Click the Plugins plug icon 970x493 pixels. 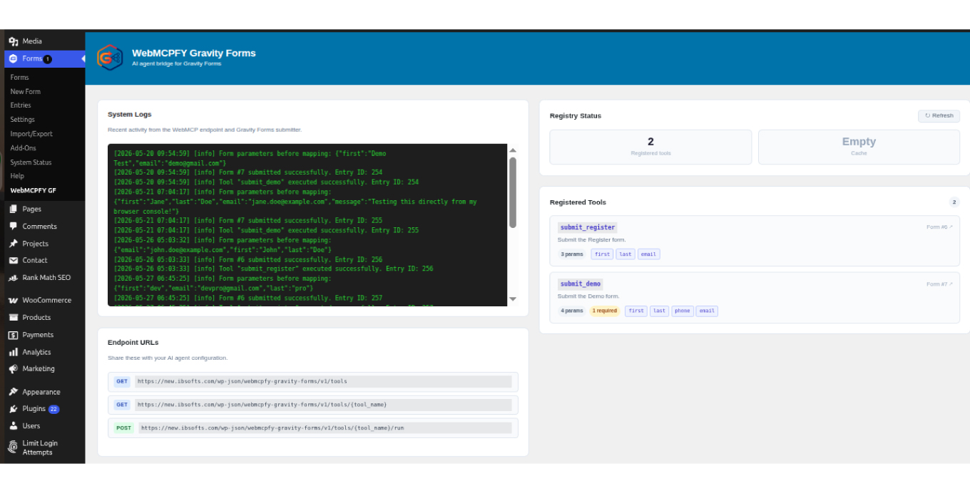(x=13, y=409)
